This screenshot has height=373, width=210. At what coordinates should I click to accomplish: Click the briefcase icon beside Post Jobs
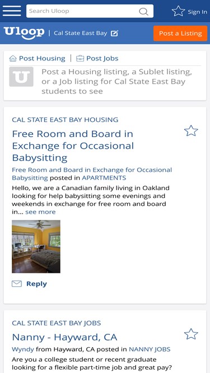click(80, 58)
